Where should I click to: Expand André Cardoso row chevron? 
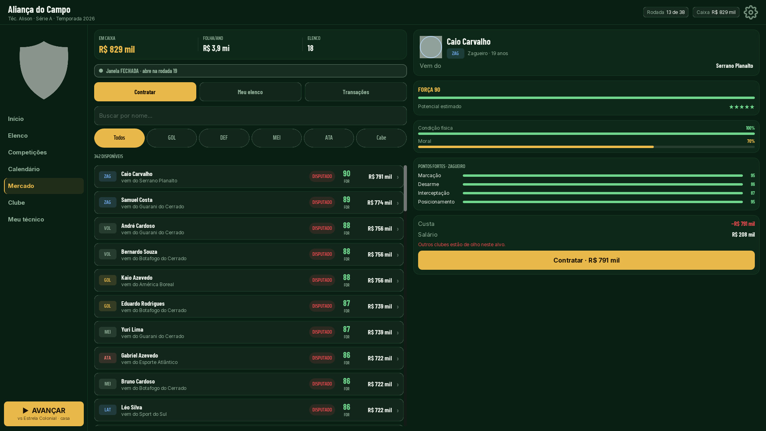[x=398, y=229]
